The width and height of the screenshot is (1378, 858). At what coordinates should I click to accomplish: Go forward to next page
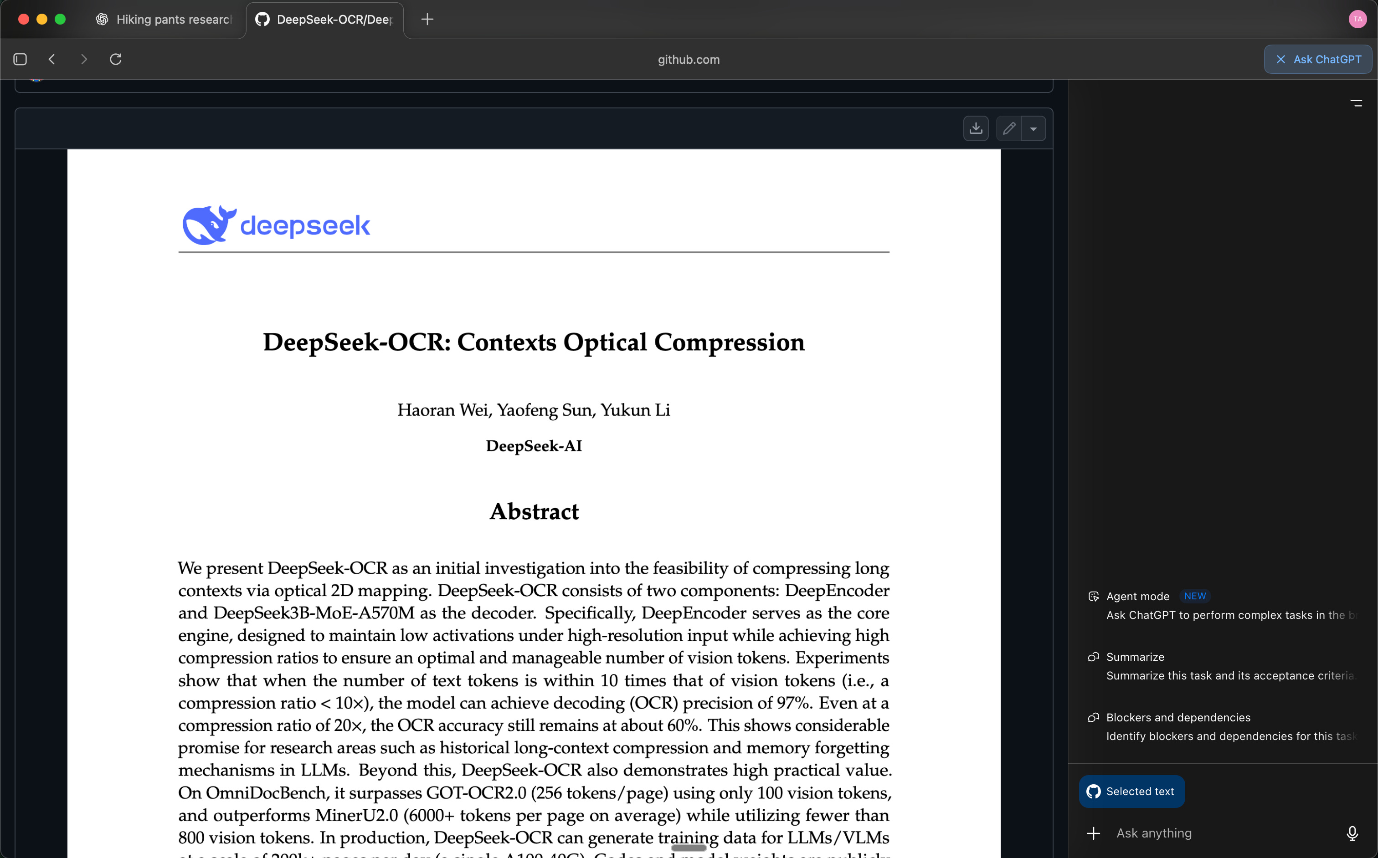(84, 59)
